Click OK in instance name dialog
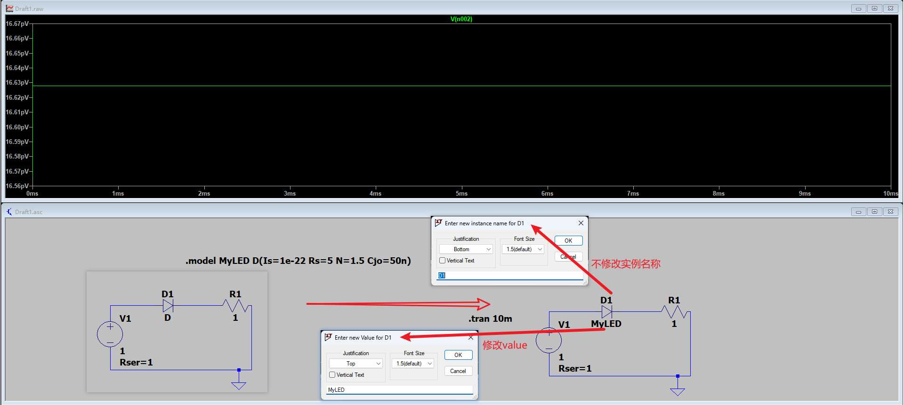Image resolution: width=904 pixels, height=405 pixels. tap(568, 240)
